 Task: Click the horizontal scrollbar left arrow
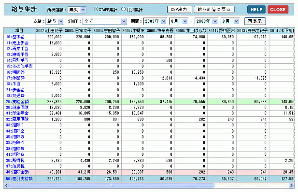tap(6, 185)
